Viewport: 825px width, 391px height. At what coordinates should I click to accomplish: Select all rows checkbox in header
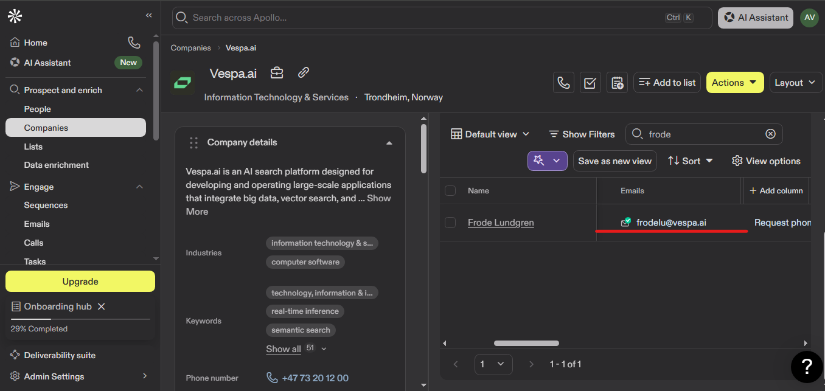click(x=450, y=190)
